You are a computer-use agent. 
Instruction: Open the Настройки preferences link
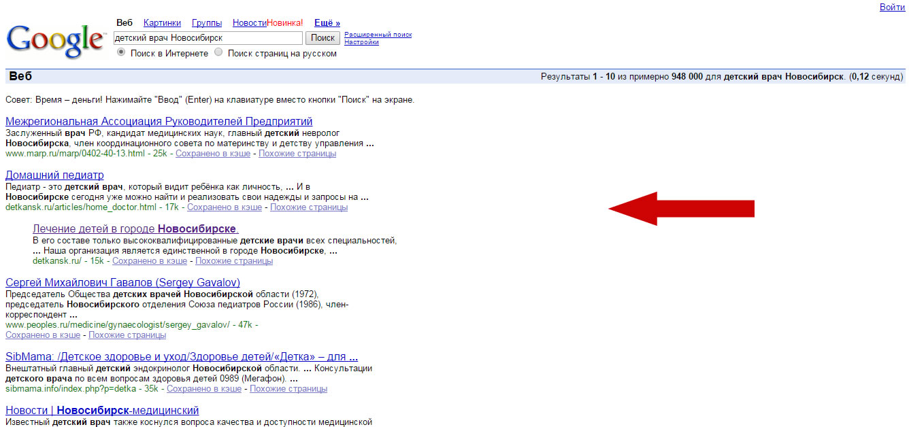pos(361,42)
